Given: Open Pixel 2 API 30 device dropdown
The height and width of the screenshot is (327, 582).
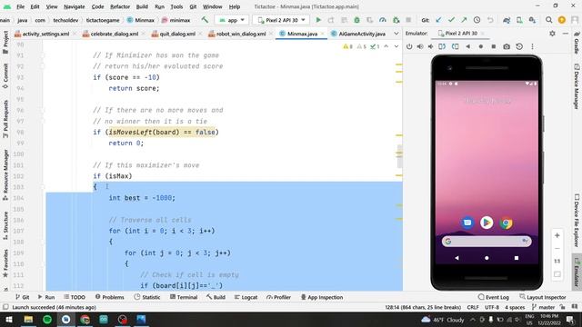Looking at the screenshot, I should (x=282, y=20).
